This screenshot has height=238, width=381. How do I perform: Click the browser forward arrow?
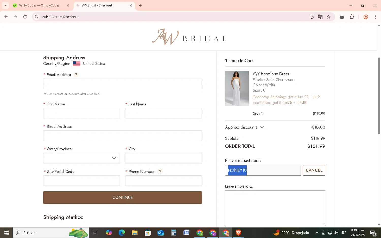(x=15, y=17)
